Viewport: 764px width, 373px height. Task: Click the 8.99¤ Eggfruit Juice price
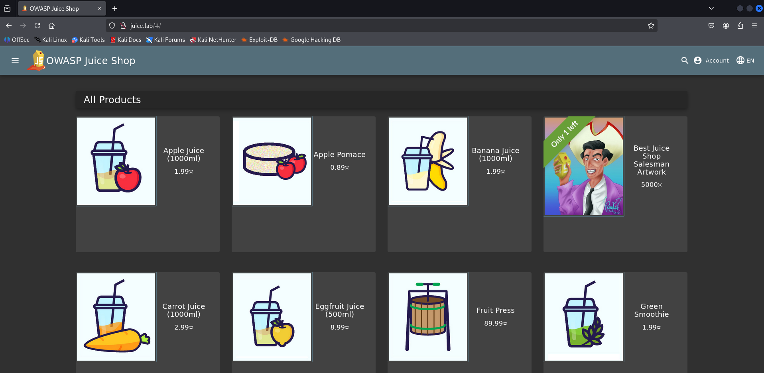point(339,327)
